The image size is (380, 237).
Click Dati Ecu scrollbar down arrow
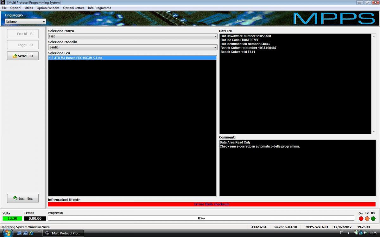(374, 131)
